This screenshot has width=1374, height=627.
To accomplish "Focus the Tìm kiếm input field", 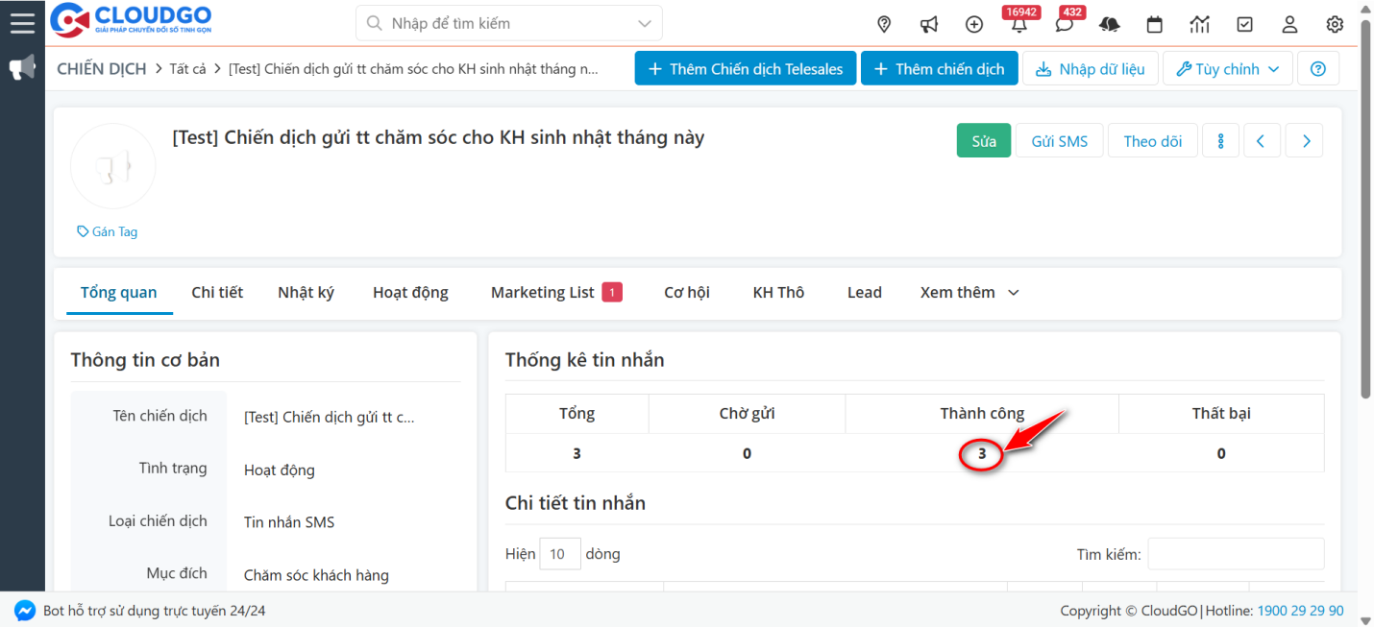I will coord(1235,554).
